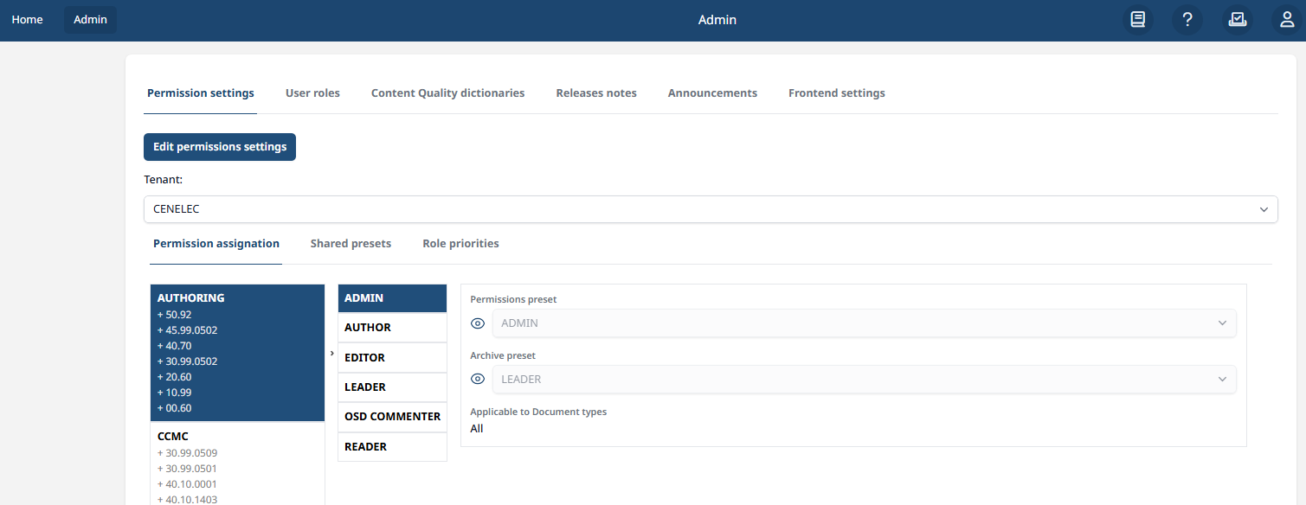View the Archive preset via eye icon
The width and height of the screenshot is (1306, 505).
[x=478, y=380]
